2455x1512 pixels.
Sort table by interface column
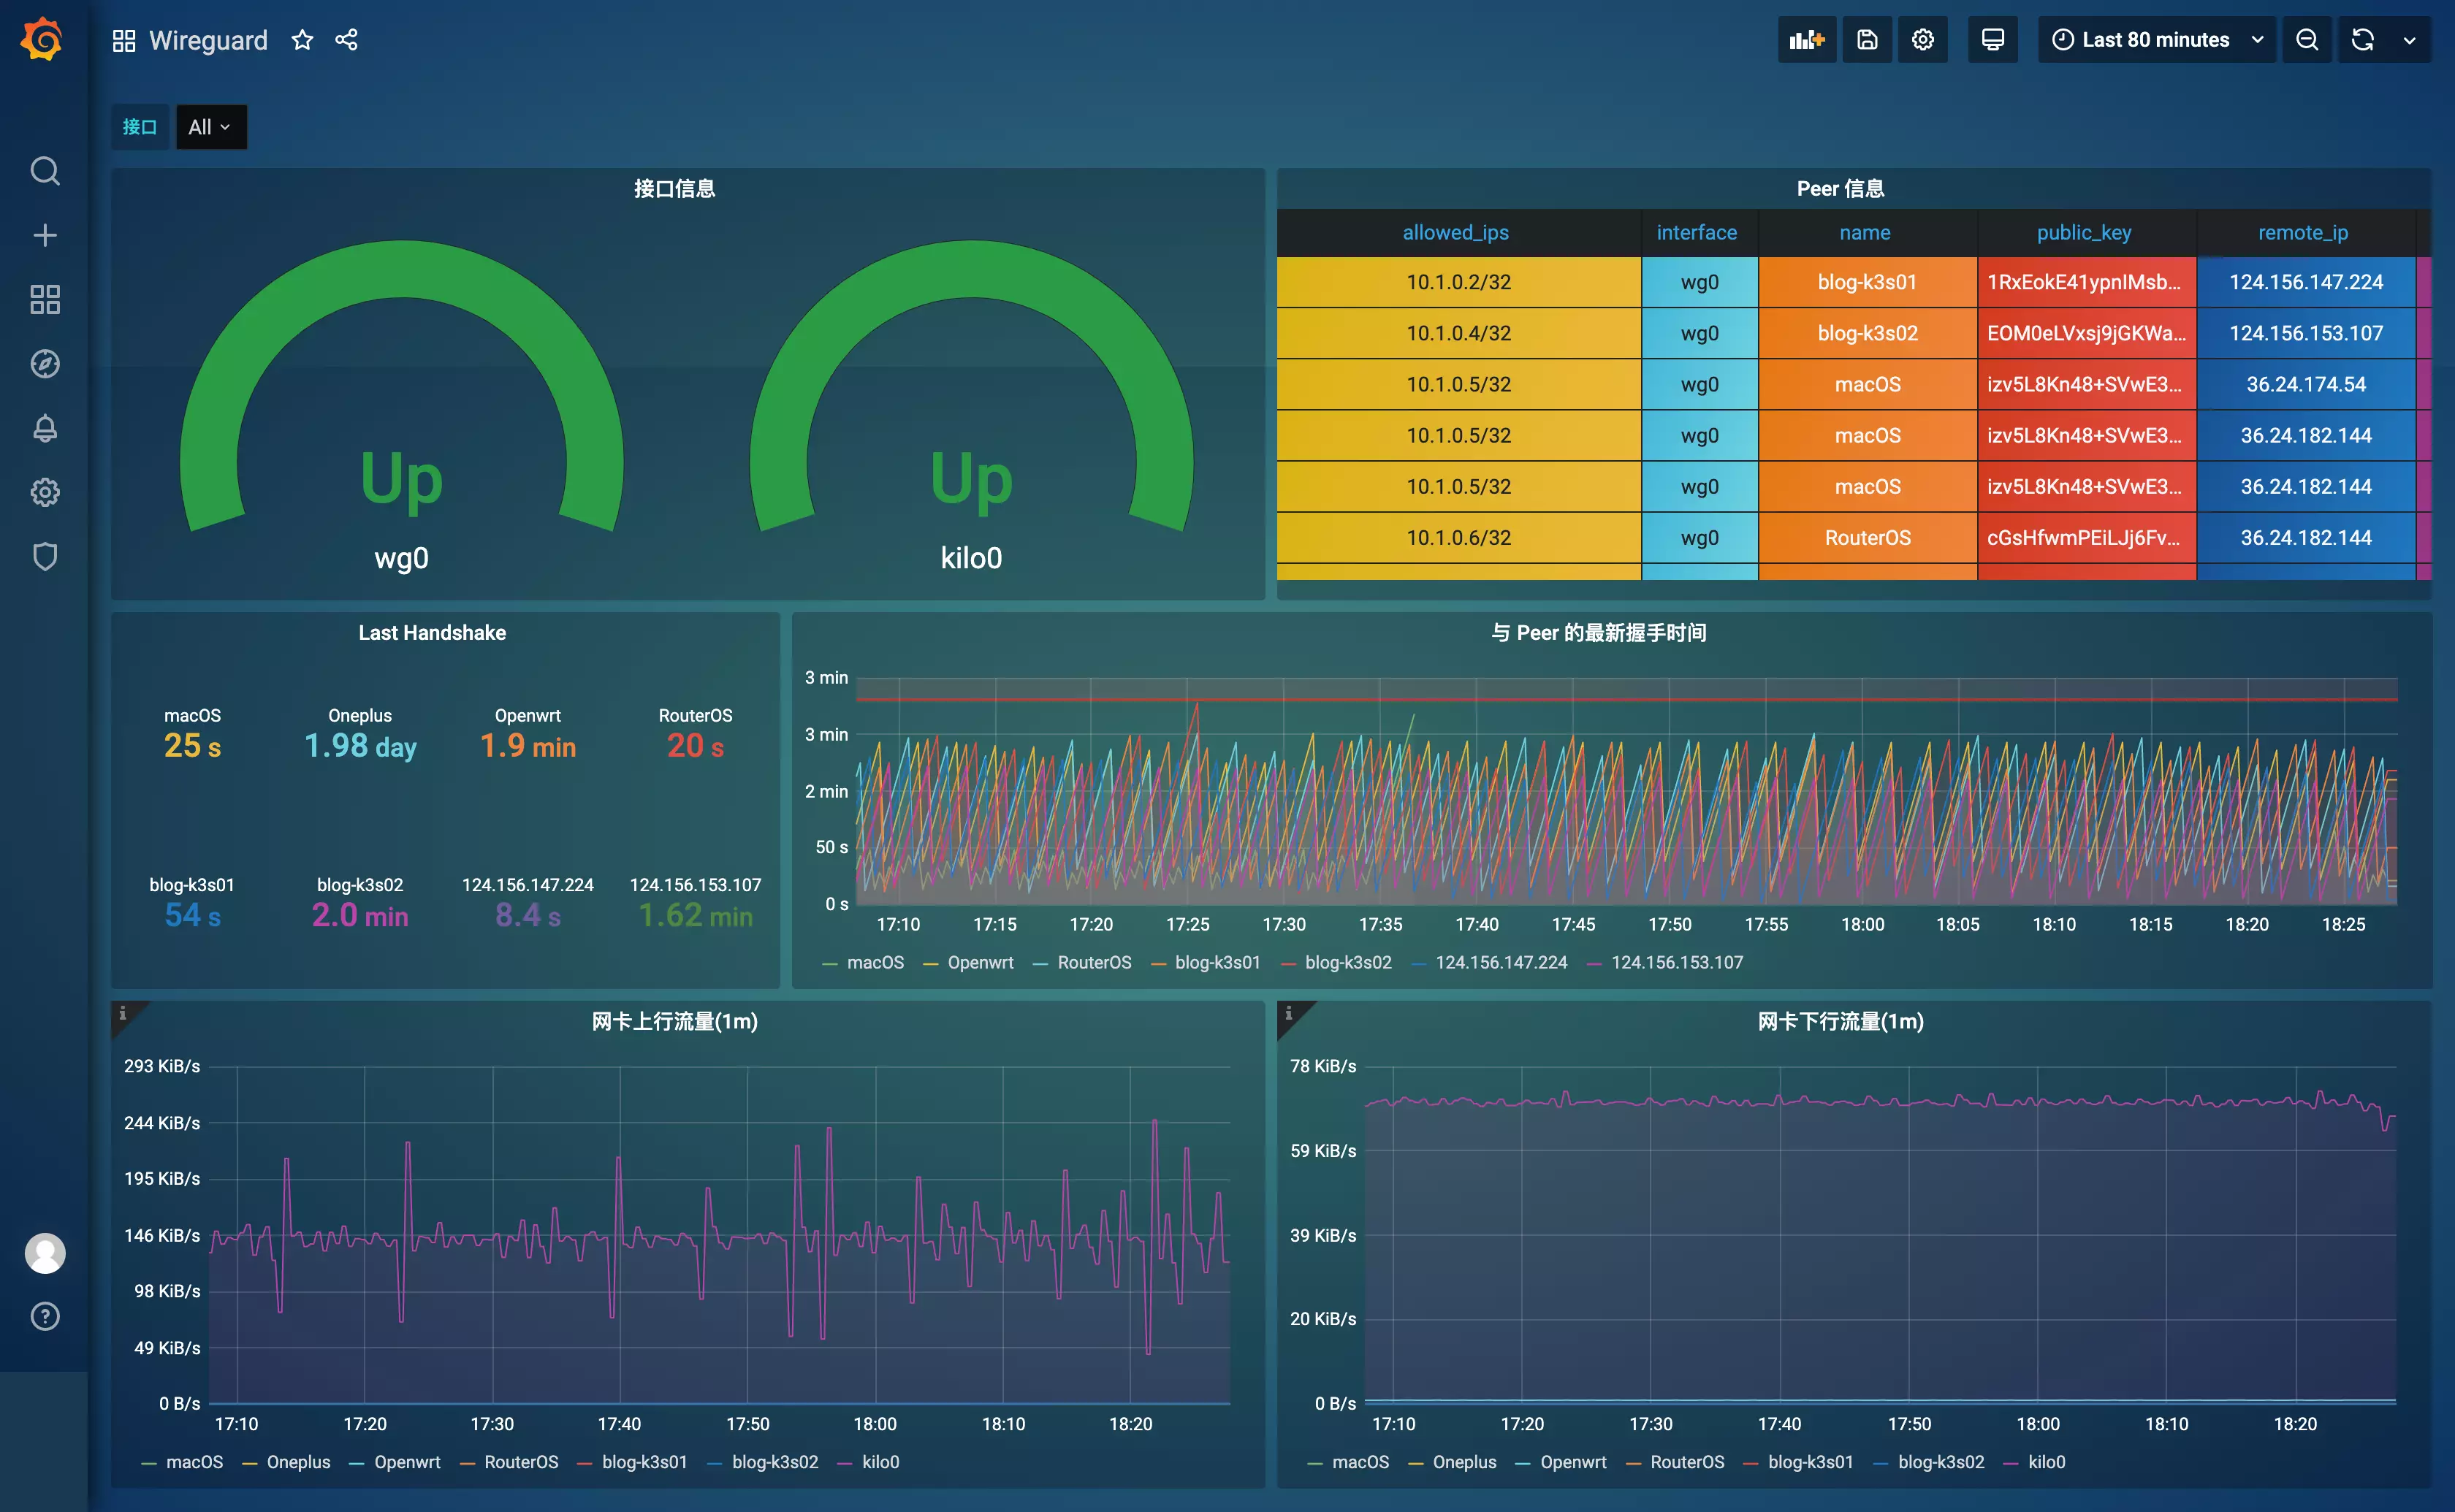click(x=1696, y=232)
